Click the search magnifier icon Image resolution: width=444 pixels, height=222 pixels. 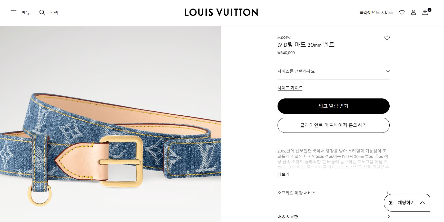42,12
